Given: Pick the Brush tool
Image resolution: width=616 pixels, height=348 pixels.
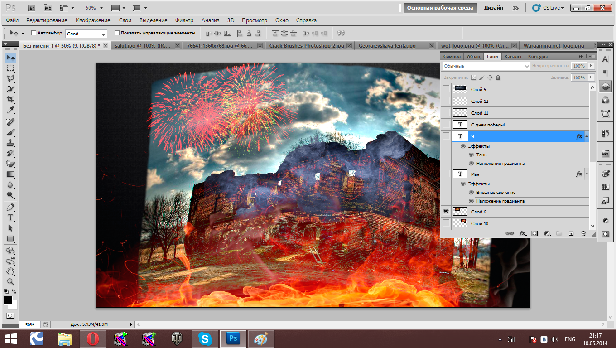Looking at the screenshot, I should [10, 133].
